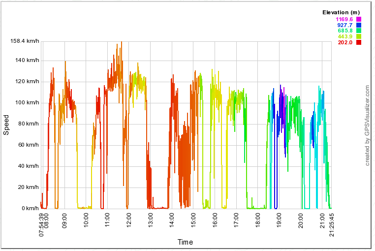375x251 pixels.
Task: Click the 0 km/h y-axis label
Action: pyautogui.click(x=29, y=209)
